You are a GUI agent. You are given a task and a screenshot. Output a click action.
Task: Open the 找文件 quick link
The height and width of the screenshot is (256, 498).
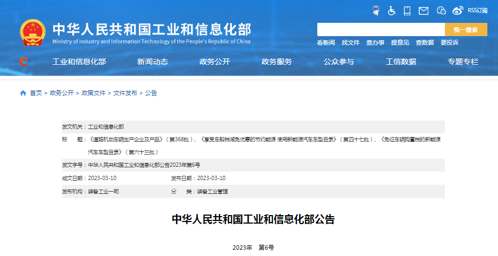[x=351, y=42]
